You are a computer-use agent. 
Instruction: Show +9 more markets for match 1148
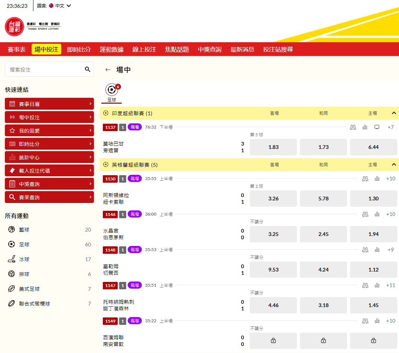390,250
